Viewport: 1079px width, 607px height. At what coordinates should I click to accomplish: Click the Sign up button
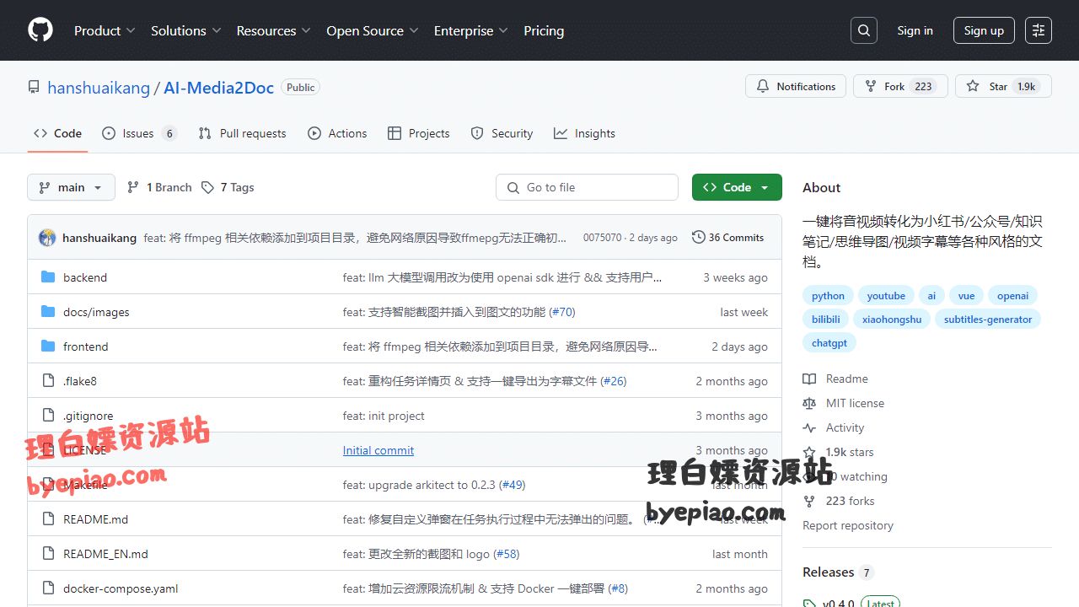(984, 30)
